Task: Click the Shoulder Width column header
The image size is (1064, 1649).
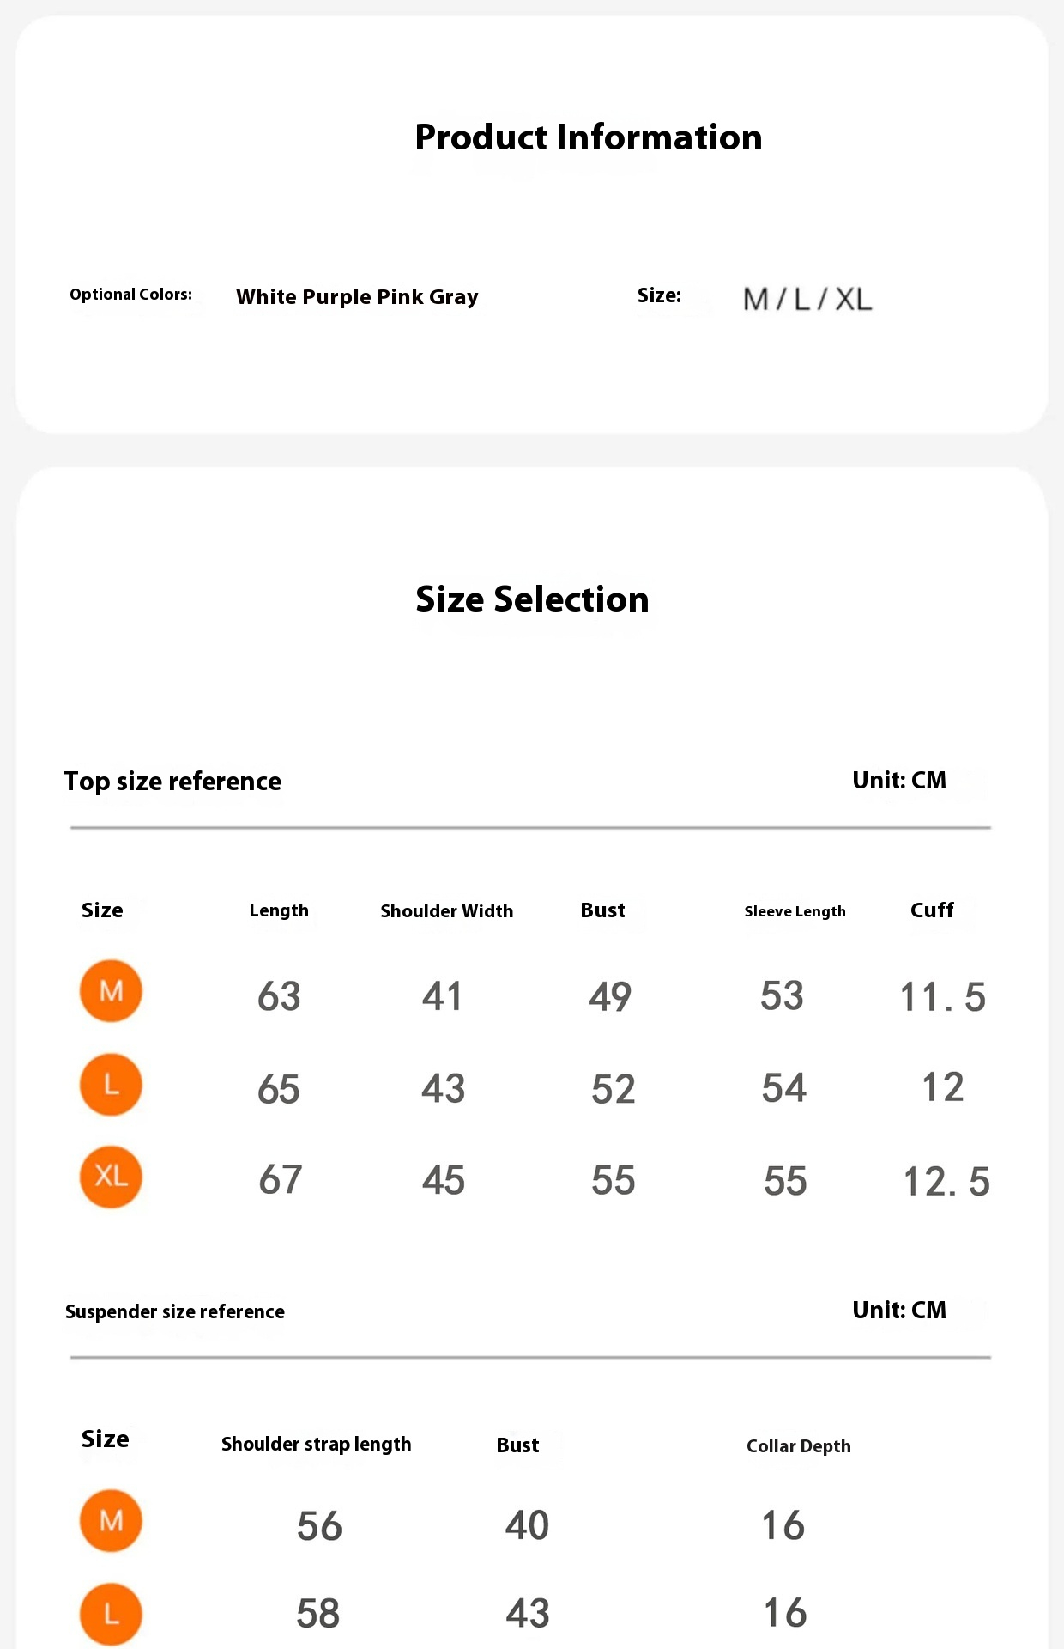Action: click(446, 911)
